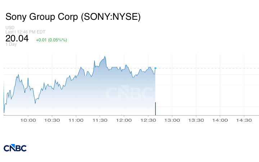The image size is (259, 162).
Task: Click the 20.04 last price value
Action: (17, 39)
